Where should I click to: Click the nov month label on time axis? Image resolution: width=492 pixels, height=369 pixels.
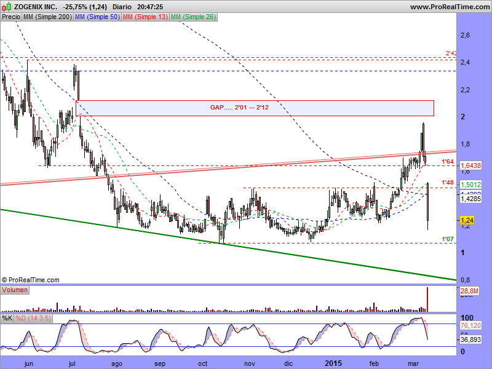coord(250,363)
